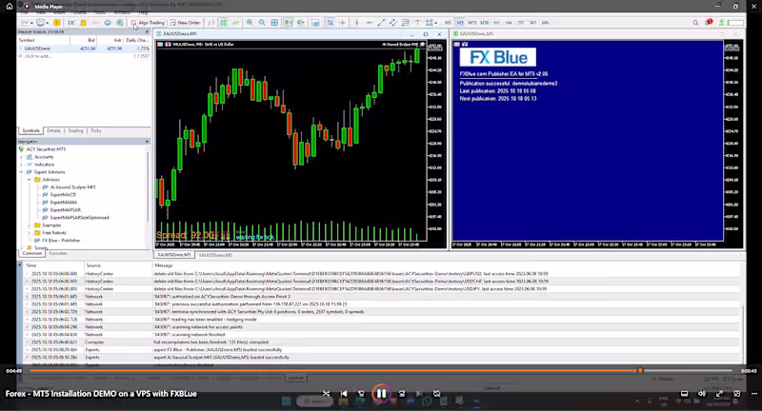
Task: Open the shapes objects dropdown
Action: click(x=431, y=23)
